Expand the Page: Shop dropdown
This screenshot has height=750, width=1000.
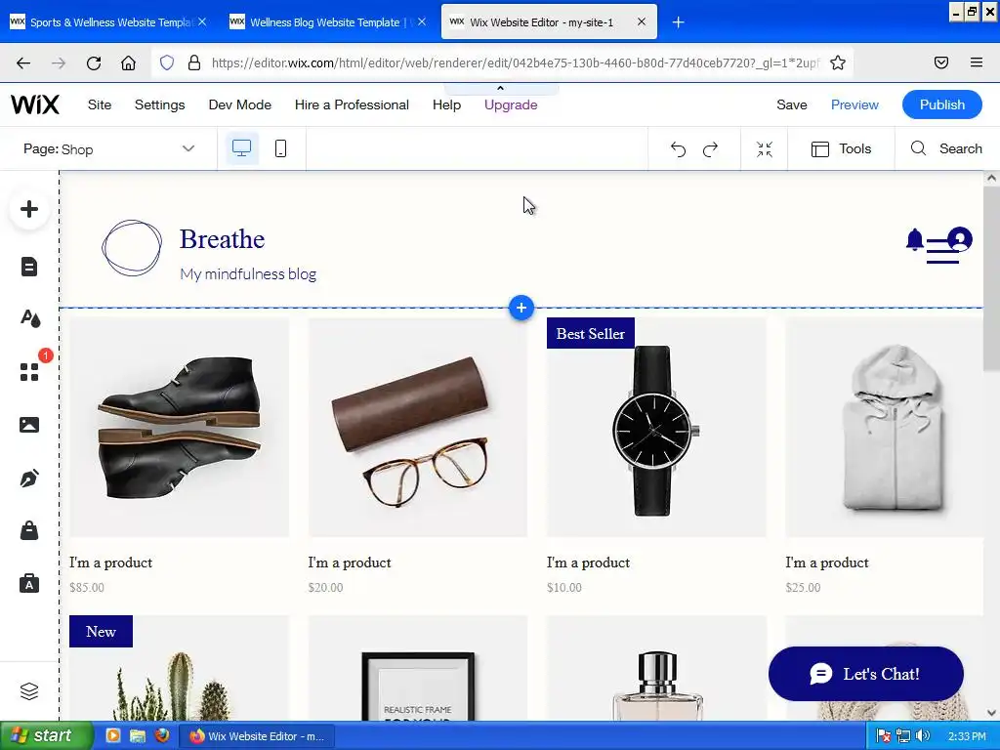[x=109, y=148]
